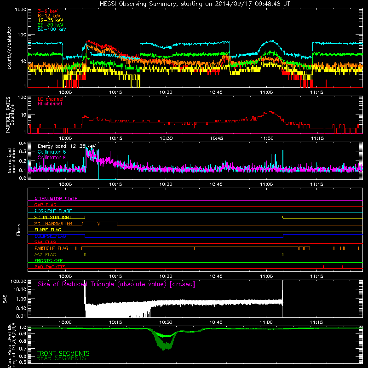The height and width of the screenshot is (368, 368).
Task: Click the 0.7 tick on livetime axis
Action: [23, 349]
